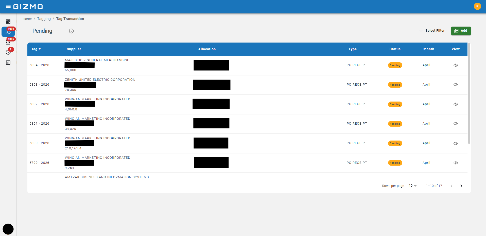This screenshot has width=486, height=236.
Task: Sort by the Month column header
Action: pos(429,49)
